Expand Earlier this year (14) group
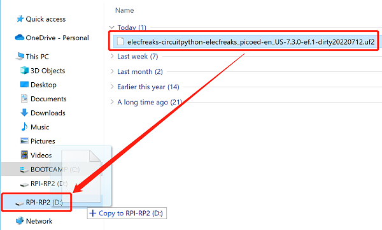Screen dimensions: 382x230 coord(112,87)
